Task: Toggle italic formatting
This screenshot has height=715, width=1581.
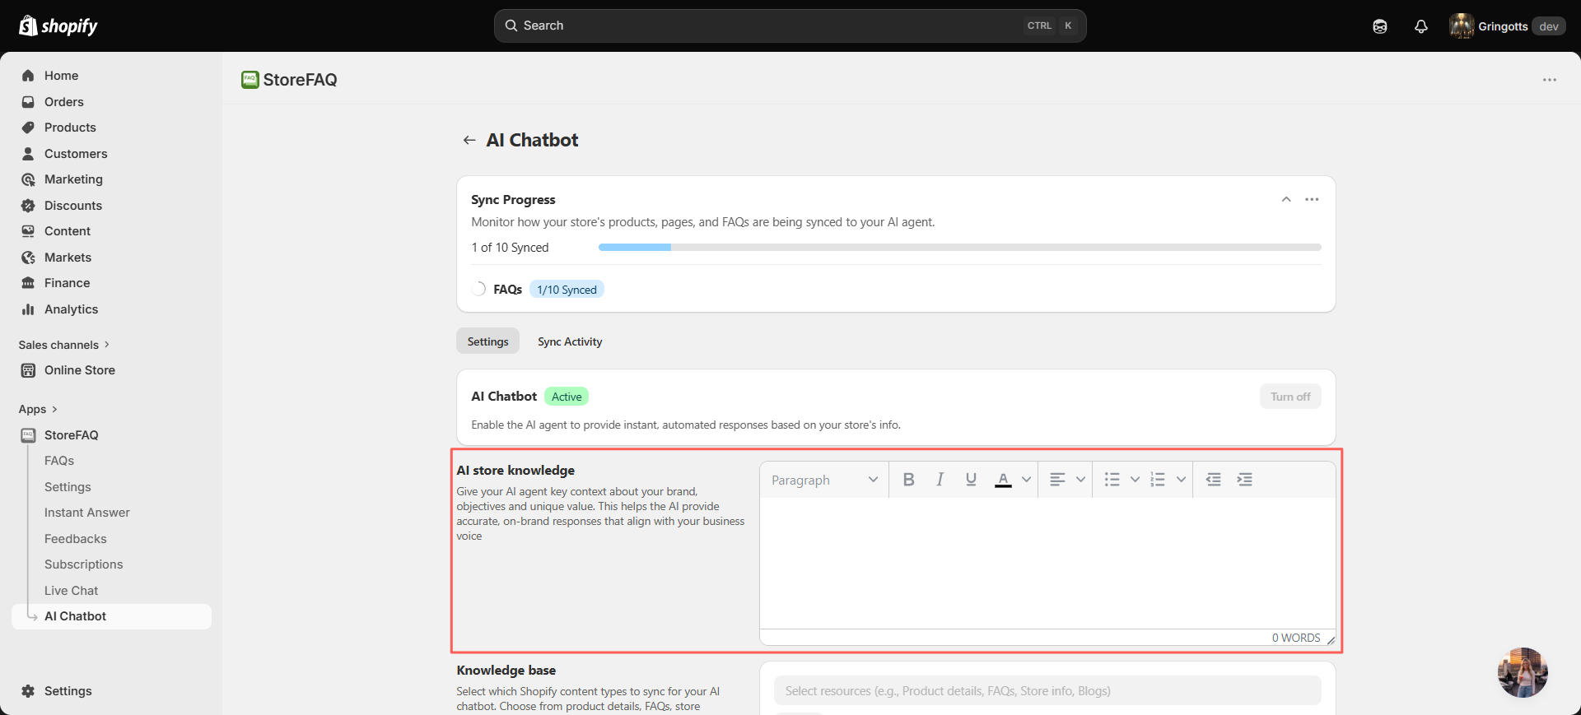Action: 940,480
